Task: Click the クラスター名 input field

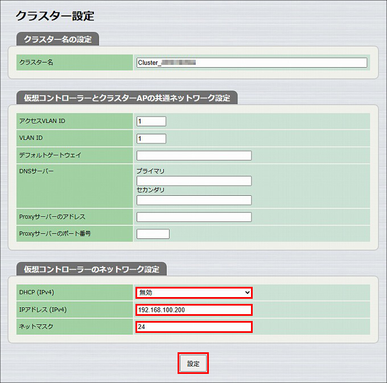Action: coord(252,63)
